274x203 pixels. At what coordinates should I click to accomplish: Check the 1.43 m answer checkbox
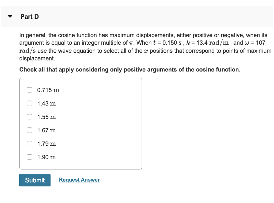tap(29, 103)
